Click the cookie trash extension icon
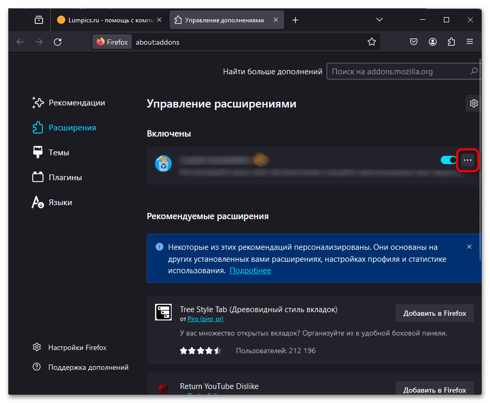Image resolution: width=490 pixels, height=403 pixels. (163, 163)
